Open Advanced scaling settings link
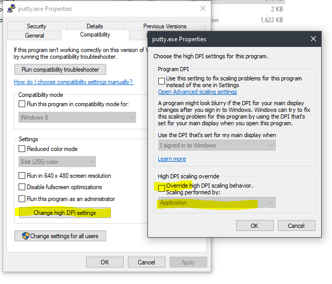 coord(197,92)
